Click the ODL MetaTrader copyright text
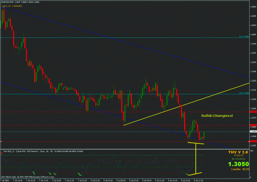This screenshot has height=182, width=257. (28, 177)
